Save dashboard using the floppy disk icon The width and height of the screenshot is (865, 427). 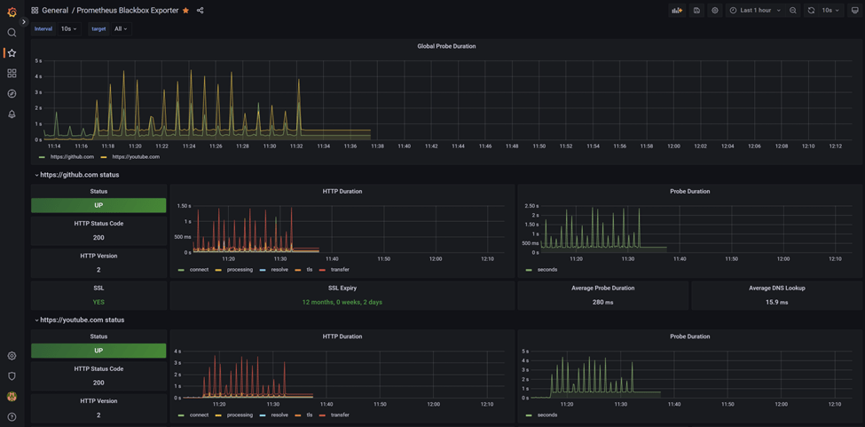696,11
